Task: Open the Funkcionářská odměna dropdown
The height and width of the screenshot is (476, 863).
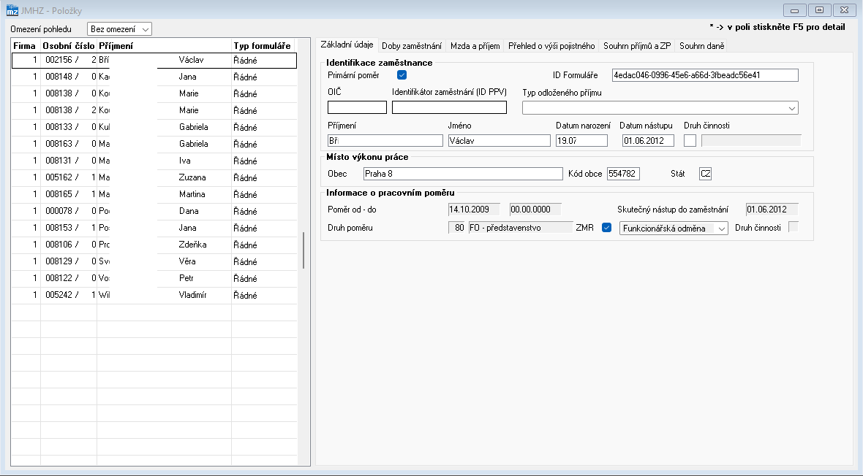Action: [674, 228]
